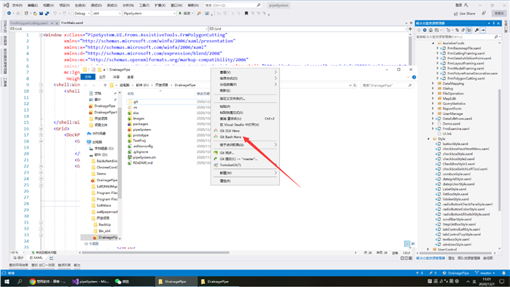510x287 pixels.
Task: Open the .git folder in Explorer
Action: (x=135, y=102)
